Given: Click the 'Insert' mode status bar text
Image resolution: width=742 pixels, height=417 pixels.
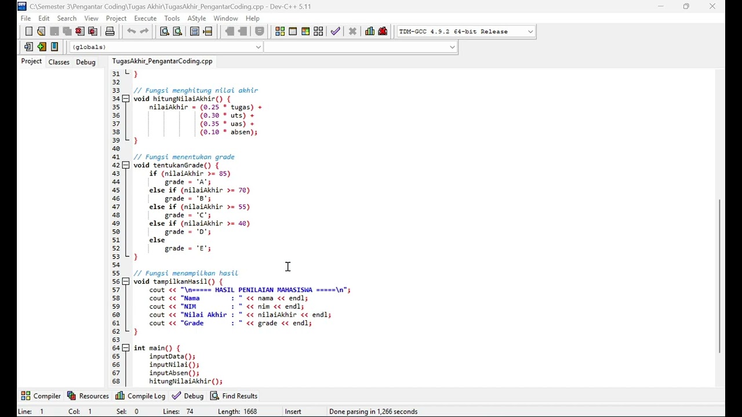Looking at the screenshot, I should tap(293, 412).
